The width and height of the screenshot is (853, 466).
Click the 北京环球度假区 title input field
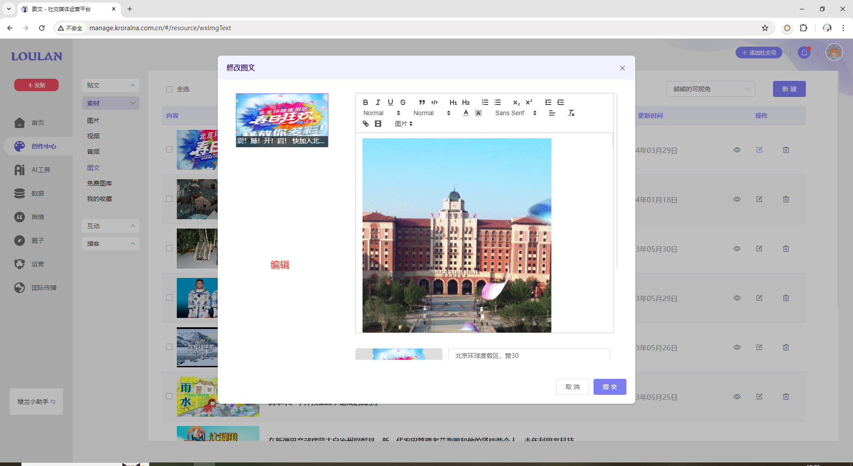click(529, 355)
